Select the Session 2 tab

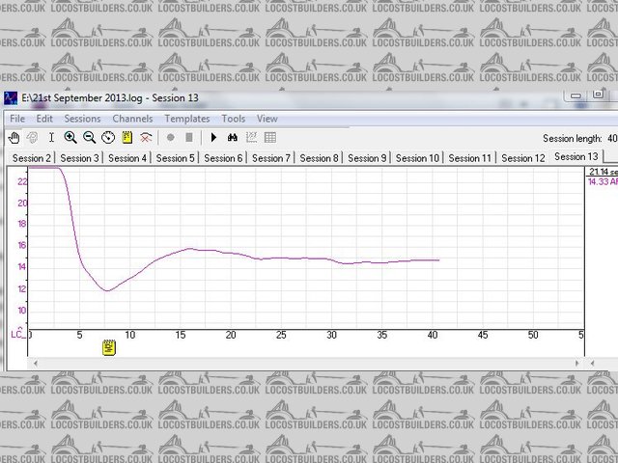pos(31,158)
